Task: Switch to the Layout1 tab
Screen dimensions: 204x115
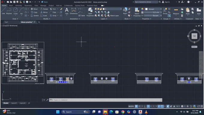Action: pyautogui.click(x=14, y=103)
